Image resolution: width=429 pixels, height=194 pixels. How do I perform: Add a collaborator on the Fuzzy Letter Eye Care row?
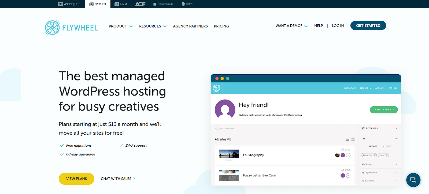coord(348,176)
